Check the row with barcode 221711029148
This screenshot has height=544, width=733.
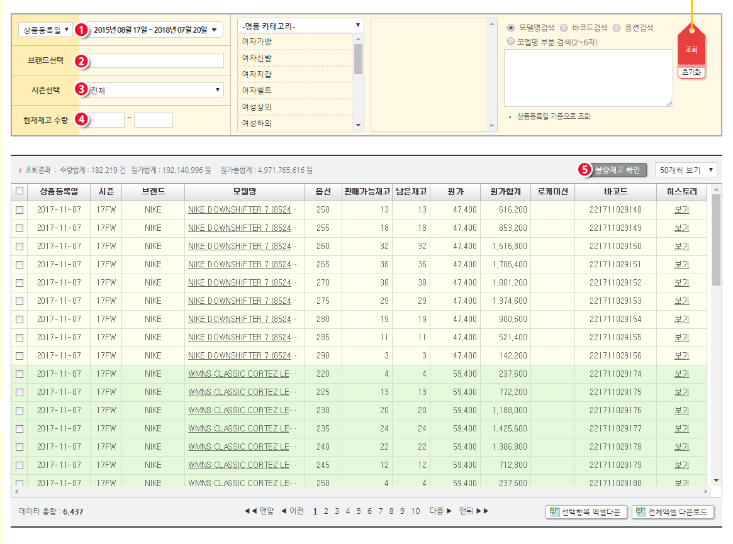click(19, 210)
